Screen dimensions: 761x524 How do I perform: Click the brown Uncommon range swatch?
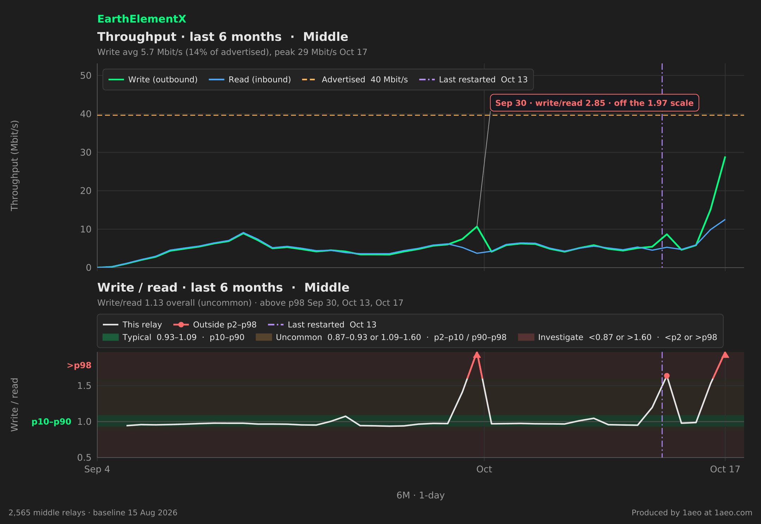pos(264,337)
